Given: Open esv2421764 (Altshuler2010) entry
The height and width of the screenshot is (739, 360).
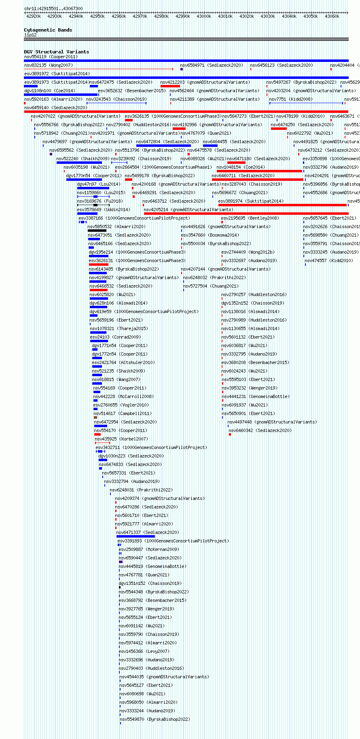Looking at the screenshot, I should (123, 363).
